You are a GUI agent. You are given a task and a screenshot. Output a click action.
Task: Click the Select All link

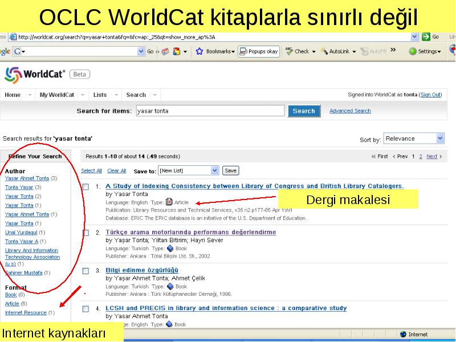pyautogui.click(x=91, y=170)
